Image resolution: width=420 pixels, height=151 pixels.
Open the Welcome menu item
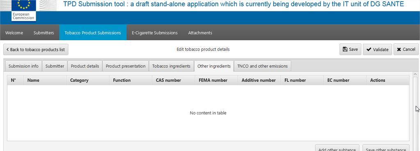tap(14, 33)
